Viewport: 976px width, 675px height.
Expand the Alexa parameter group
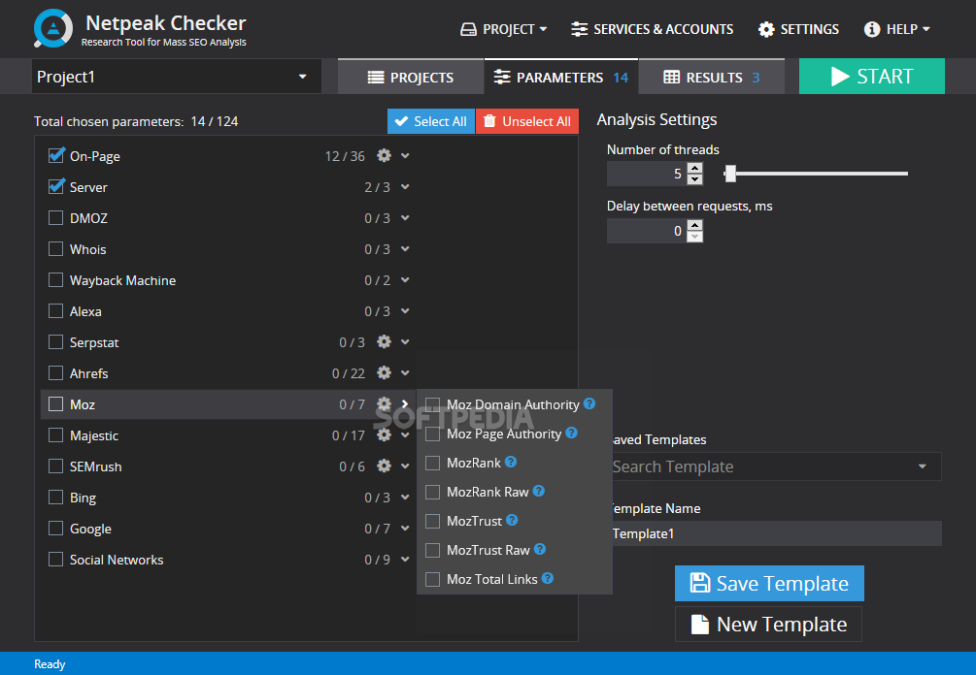405,310
